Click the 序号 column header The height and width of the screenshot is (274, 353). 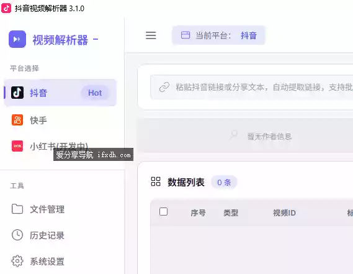198,212
